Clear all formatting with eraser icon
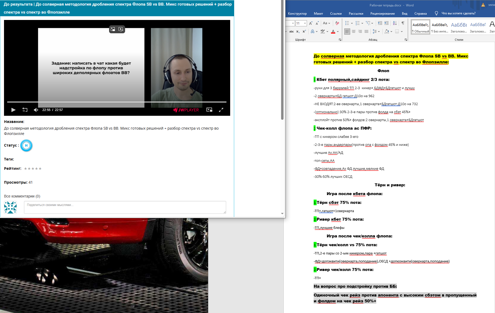Screen dimensions: 495x313 tap(337, 23)
